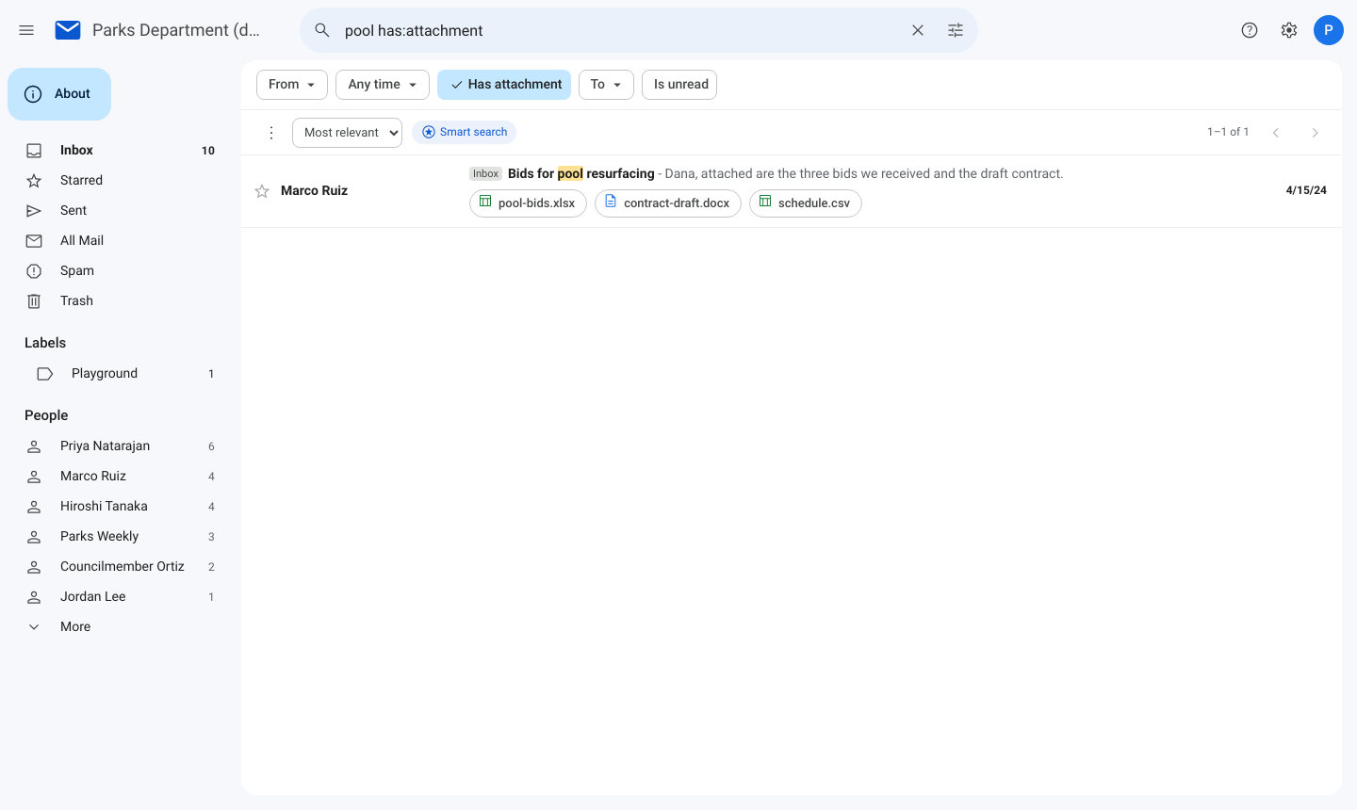1357x810 pixels.
Task: Filter by Marco Ruiz in People
Action: pyautogui.click(x=121, y=477)
